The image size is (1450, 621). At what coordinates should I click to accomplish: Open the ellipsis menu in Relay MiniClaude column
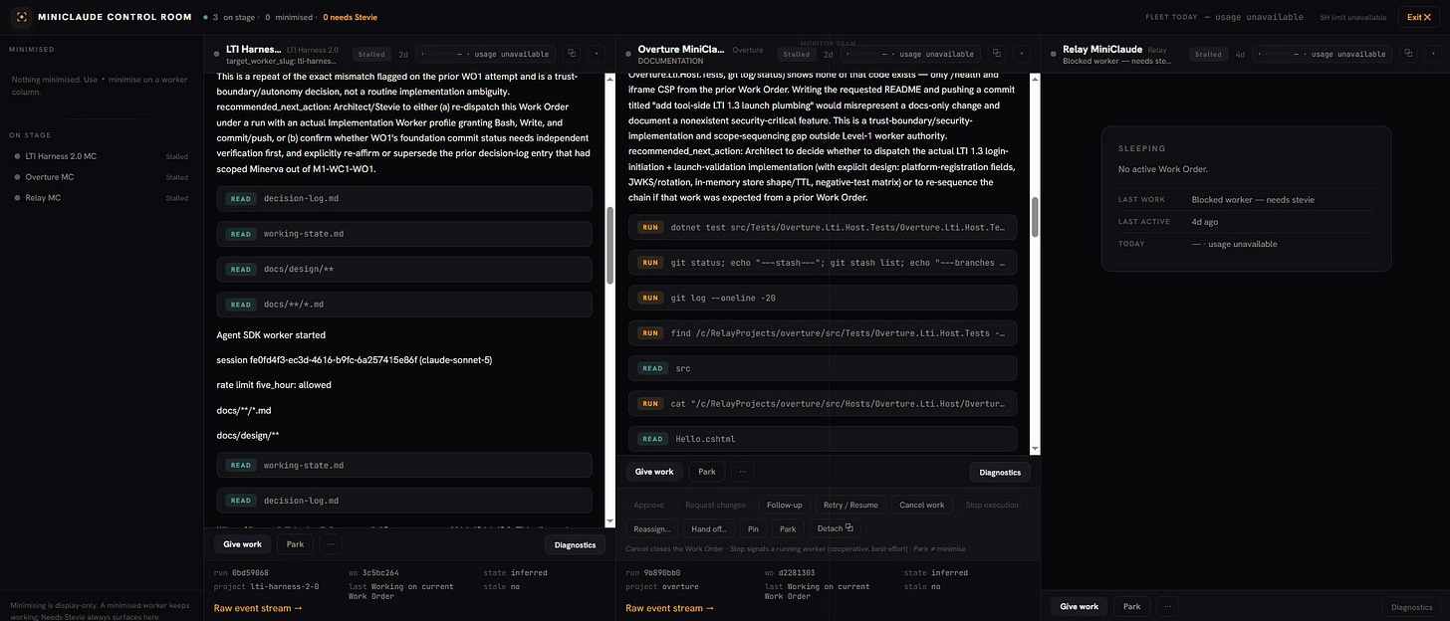click(x=1167, y=606)
